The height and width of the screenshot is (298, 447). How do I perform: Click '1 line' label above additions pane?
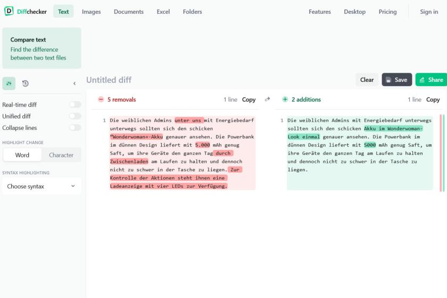[x=415, y=100]
